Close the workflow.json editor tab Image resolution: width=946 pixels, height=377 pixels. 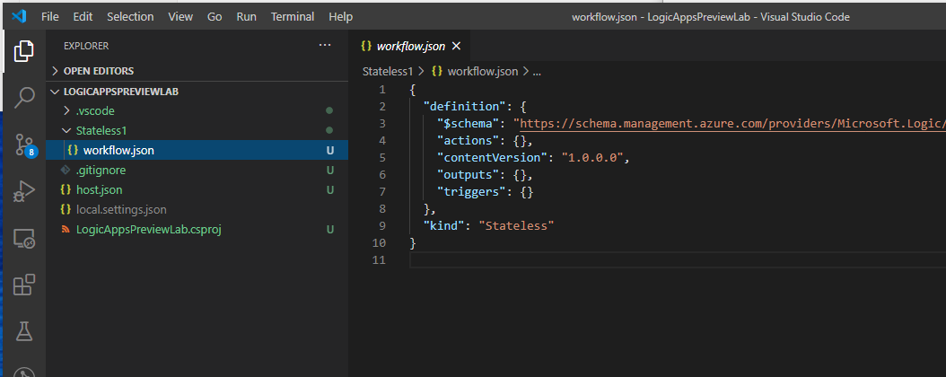456,46
